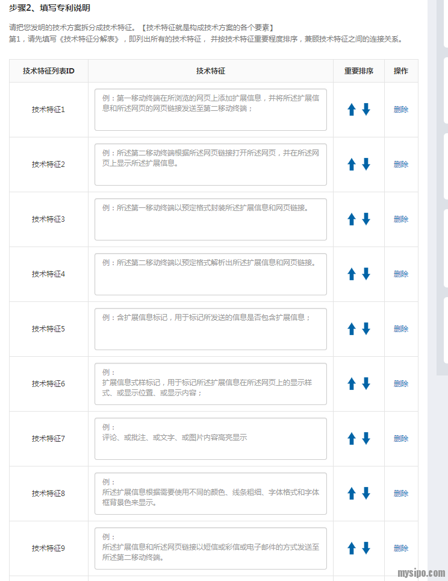Click the up arrow for 技术特征2
Viewport: 448px width, 581px height.
352,165
